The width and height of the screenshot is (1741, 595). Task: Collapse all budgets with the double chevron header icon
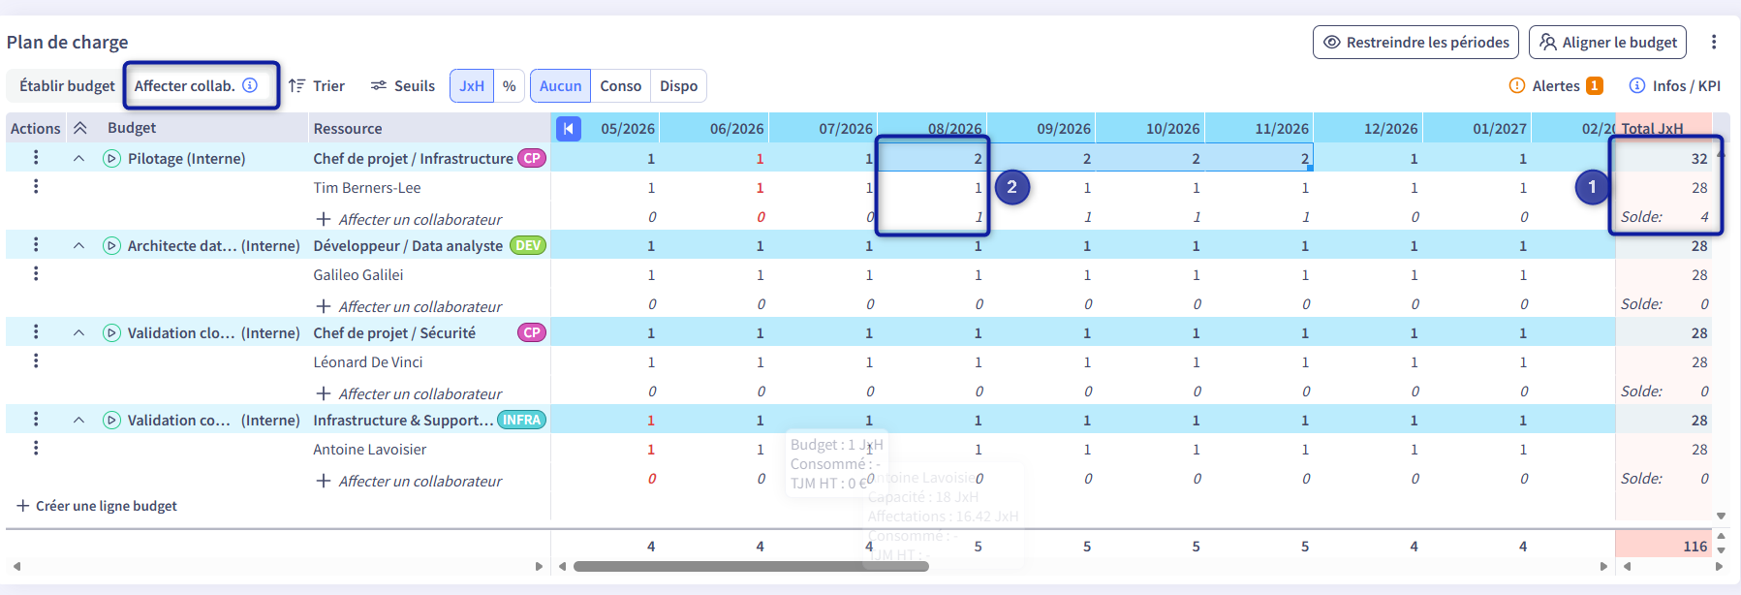[x=80, y=128]
